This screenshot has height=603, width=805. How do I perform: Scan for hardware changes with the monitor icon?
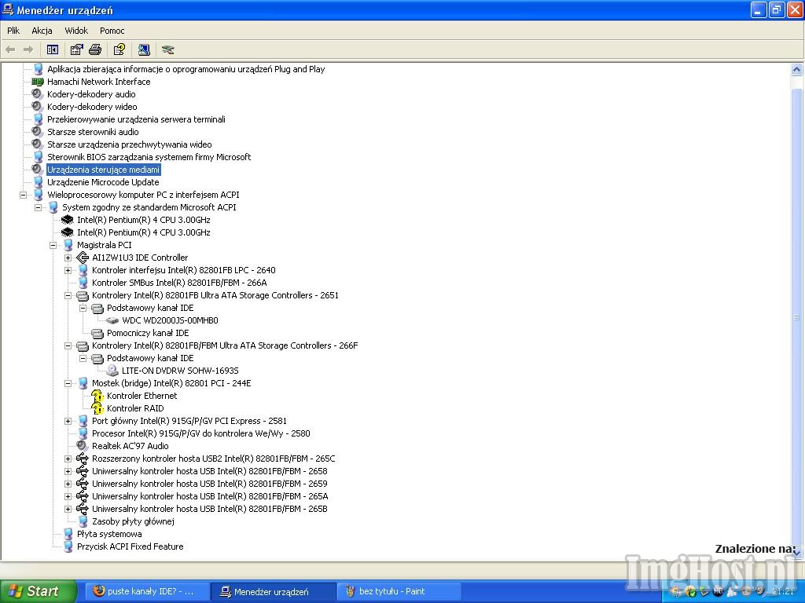144,49
